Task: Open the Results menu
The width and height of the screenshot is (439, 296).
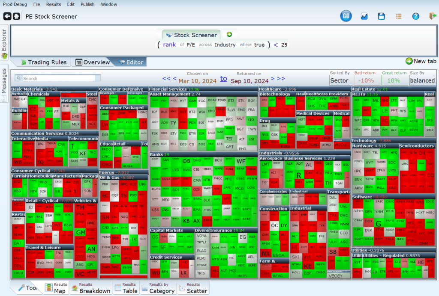Action: point(54,4)
